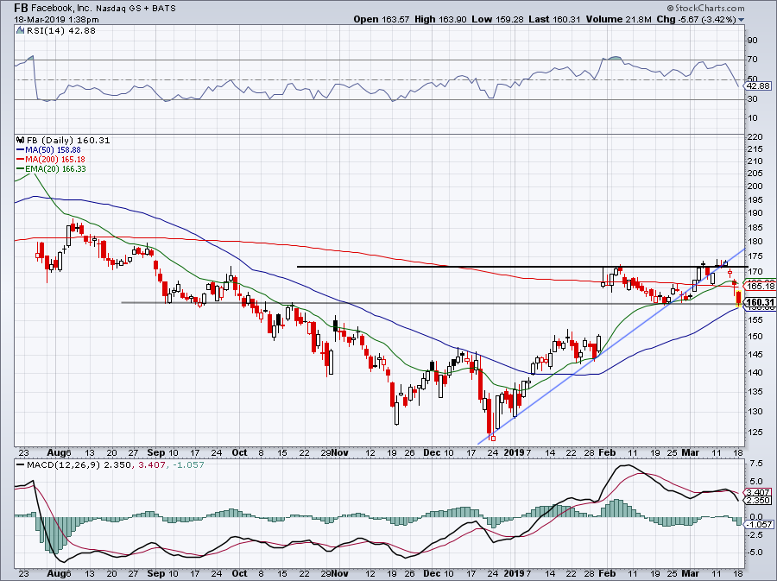The width and height of the screenshot is (777, 581).
Task: Click the 'Chg -5.67 (-3.42%)' value
Action: click(696, 19)
